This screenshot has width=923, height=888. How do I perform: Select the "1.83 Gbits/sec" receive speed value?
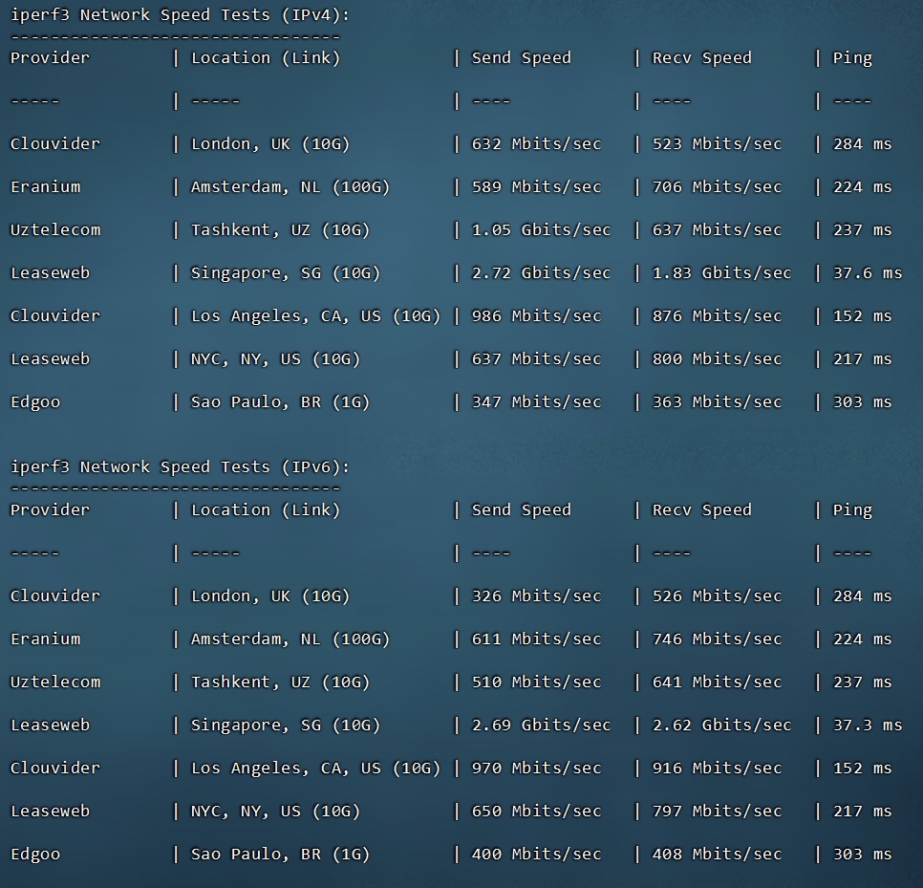(x=721, y=273)
